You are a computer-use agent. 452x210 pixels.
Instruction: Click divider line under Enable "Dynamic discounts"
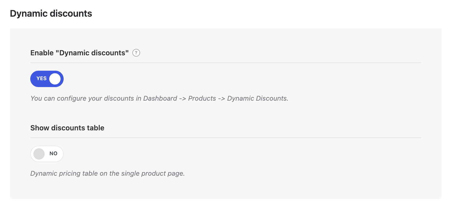(x=226, y=63)
